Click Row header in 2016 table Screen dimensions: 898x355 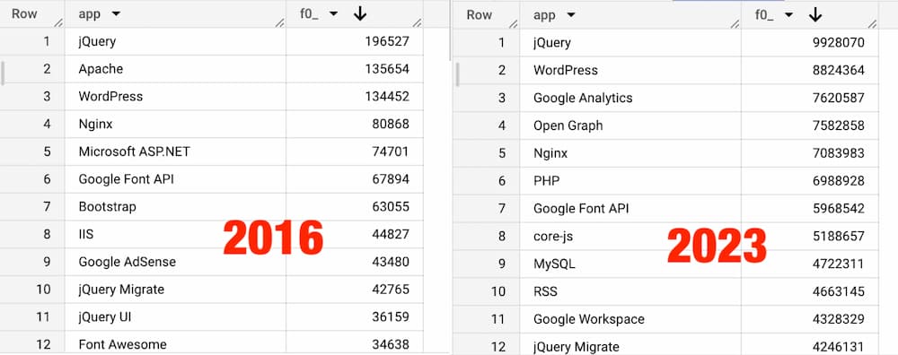(24, 14)
